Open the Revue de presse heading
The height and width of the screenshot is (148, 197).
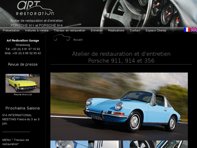tap(23, 64)
